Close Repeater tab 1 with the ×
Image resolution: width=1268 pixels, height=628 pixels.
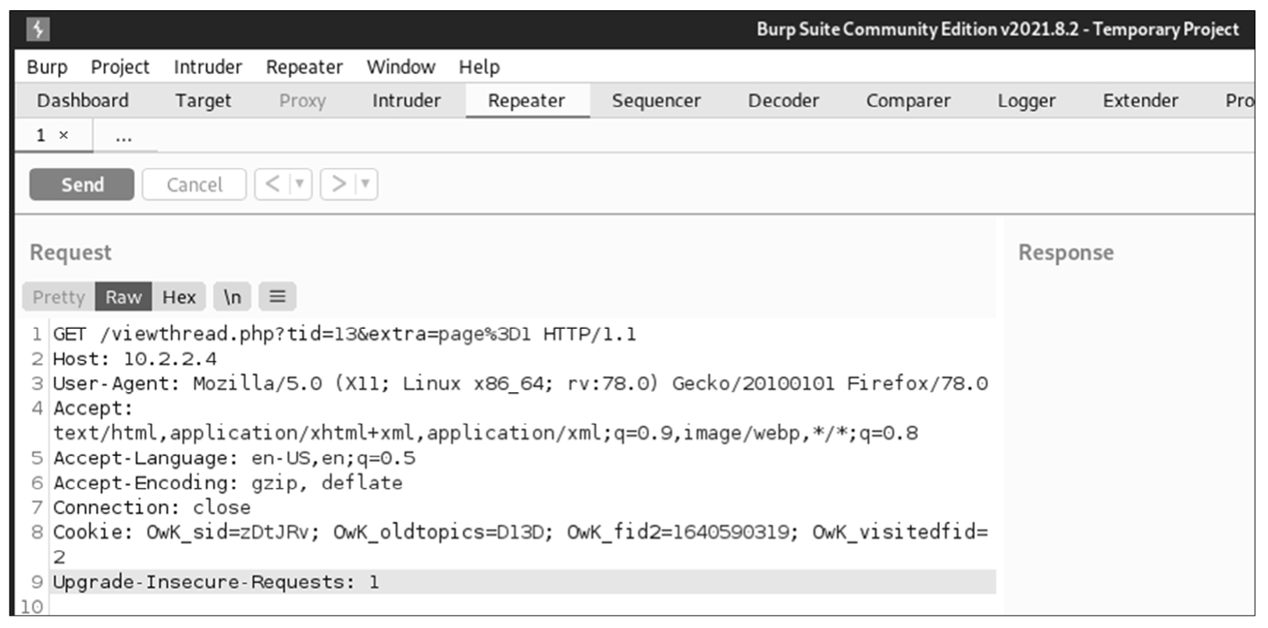[64, 136]
